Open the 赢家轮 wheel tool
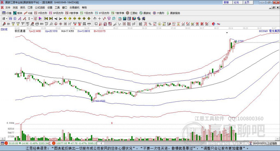 coord(145,13)
